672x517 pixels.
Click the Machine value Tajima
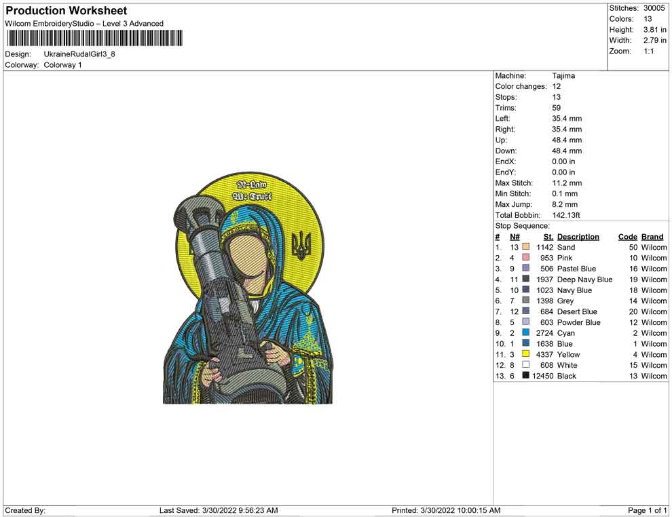coord(563,75)
